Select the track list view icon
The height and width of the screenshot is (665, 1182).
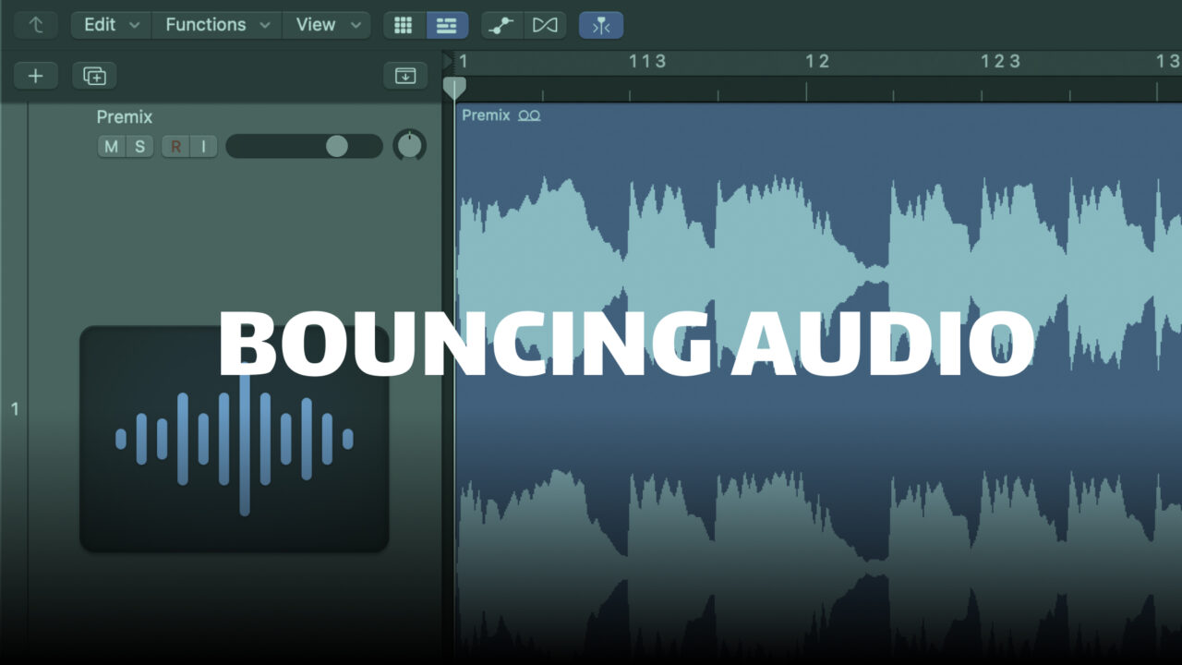[x=447, y=25]
